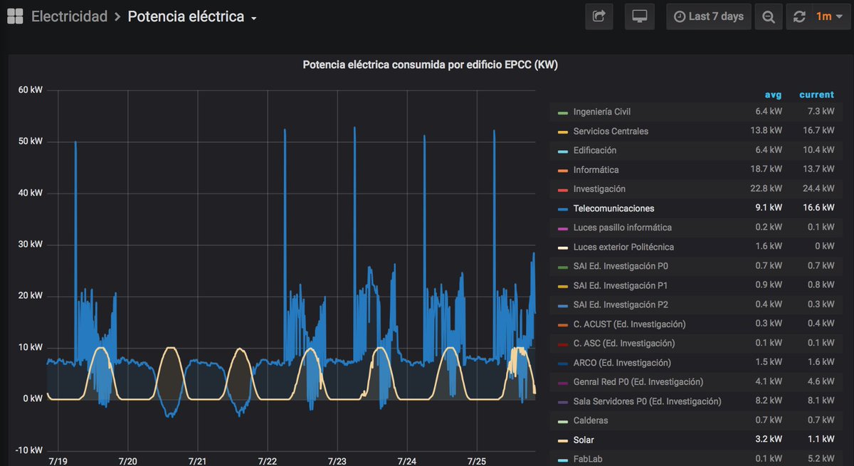Open the Potencia eléctrica dashboard dropdown
Image resolution: width=854 pixels, height=466 pixels.
tap(192, 16)
